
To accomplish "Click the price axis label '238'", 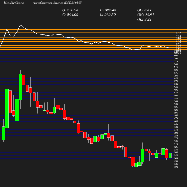I will tap(176, 164).
